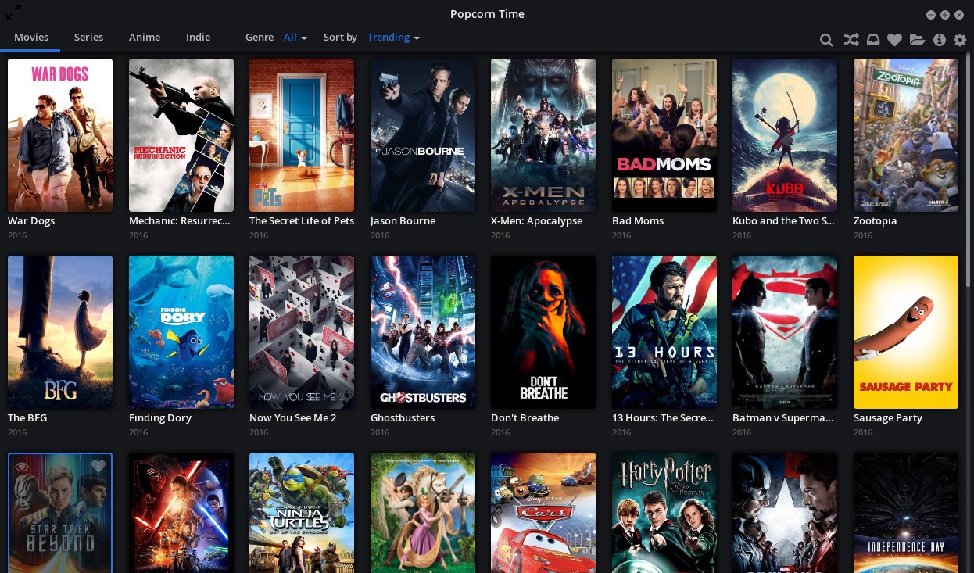This screenshot has width=974, height=573.
Task: Click the "Sort by" label
Action: [340, 37]
